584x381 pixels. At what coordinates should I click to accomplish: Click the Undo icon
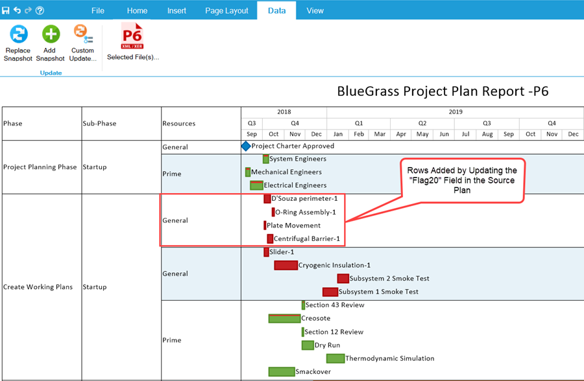click(x=16, y=10)
